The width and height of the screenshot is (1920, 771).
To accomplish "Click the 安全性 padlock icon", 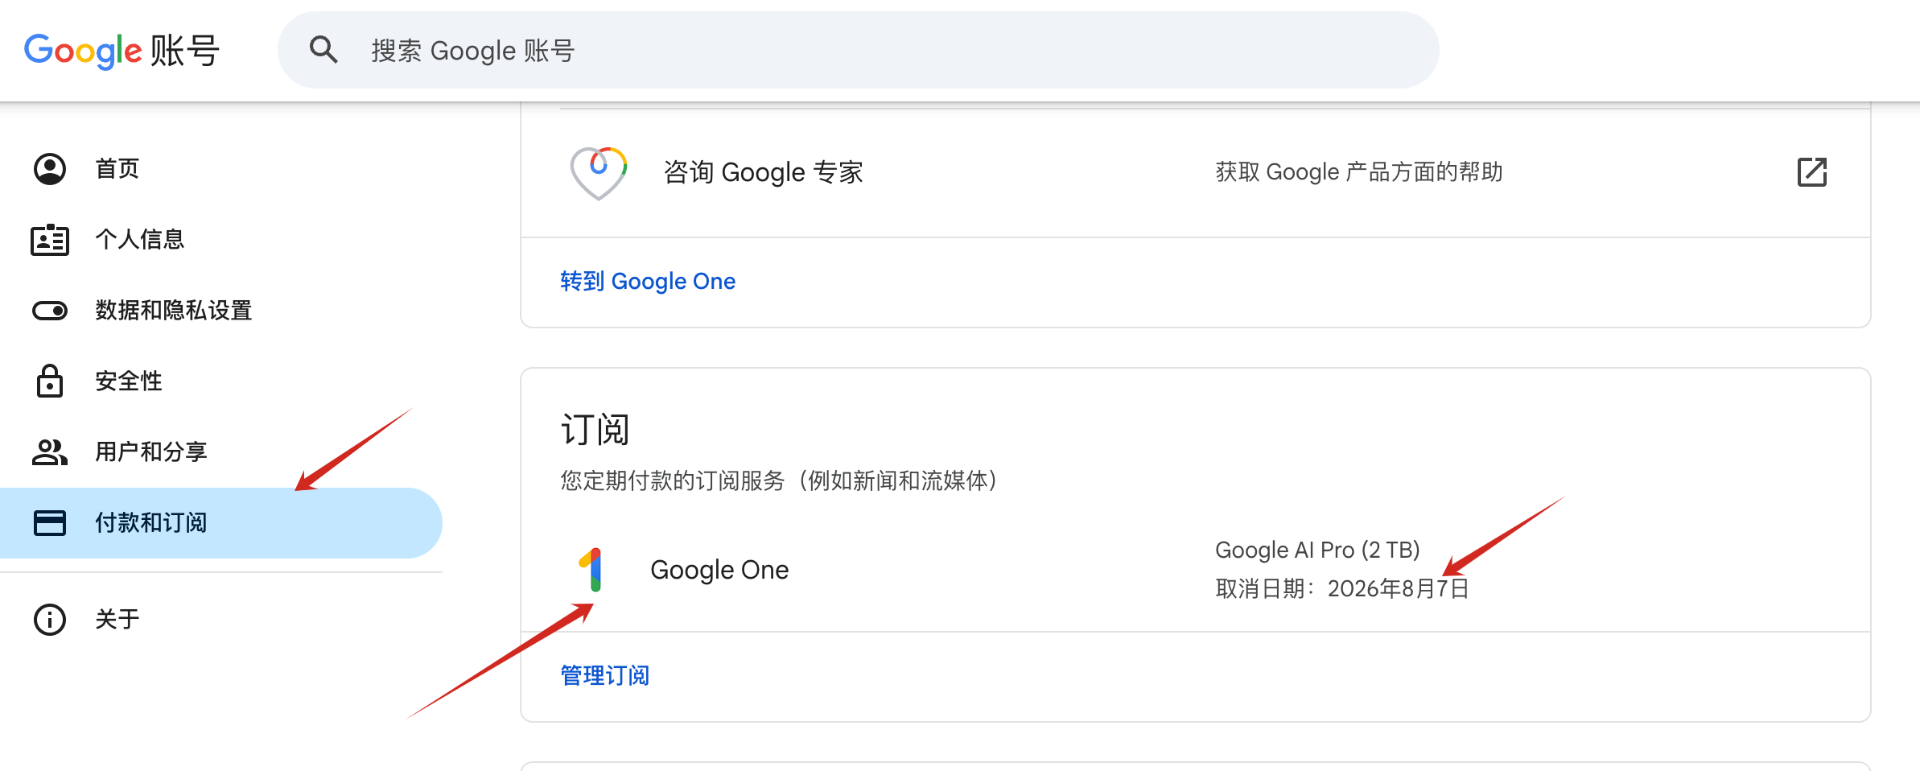I will pos(50,381).
